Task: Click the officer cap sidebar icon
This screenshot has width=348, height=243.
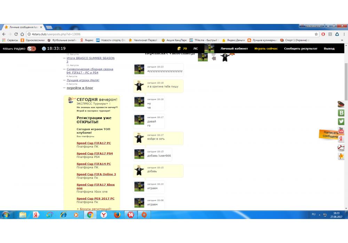Action: click(x=341, y=104)
